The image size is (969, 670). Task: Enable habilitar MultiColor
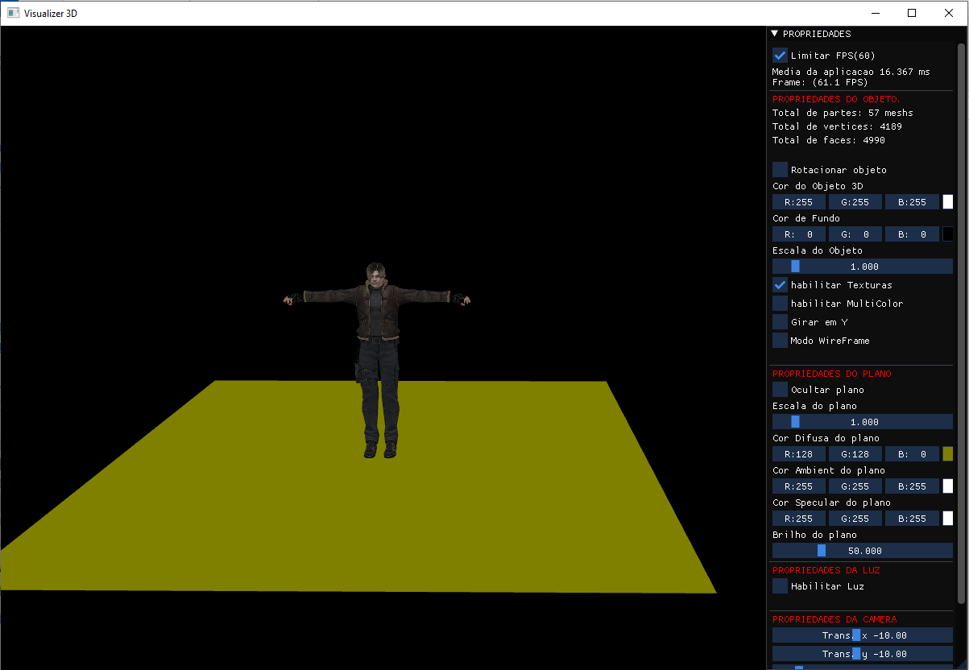pos(780,303)
